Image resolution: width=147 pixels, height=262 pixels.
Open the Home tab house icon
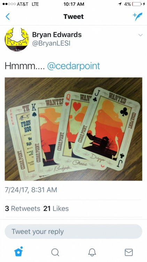coord(18,252)
